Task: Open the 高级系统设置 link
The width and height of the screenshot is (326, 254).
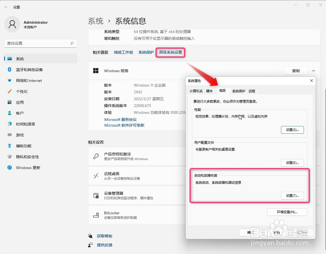Action: pyautogui.click(x=170, y=52)
